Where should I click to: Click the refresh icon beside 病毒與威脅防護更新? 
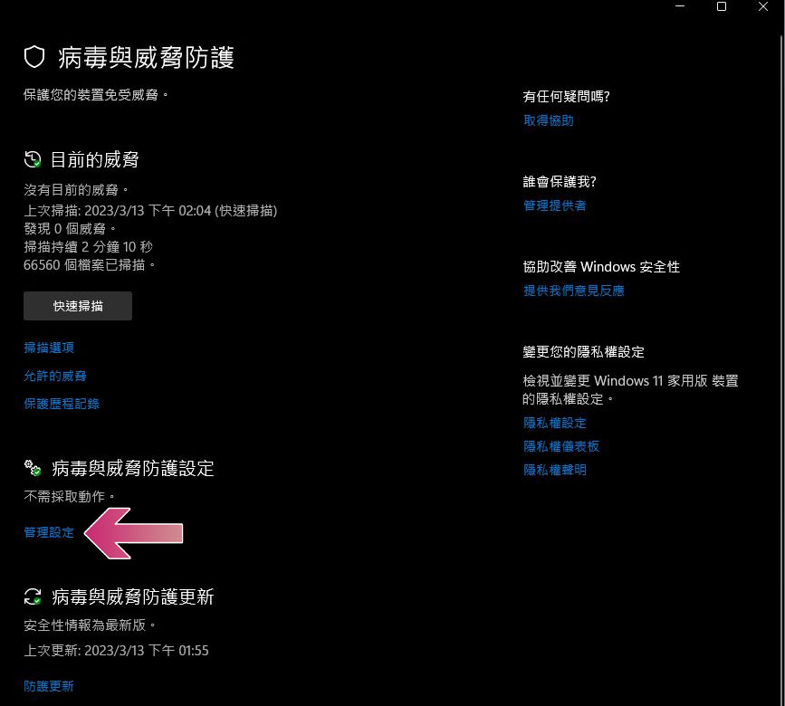(33, 596)
